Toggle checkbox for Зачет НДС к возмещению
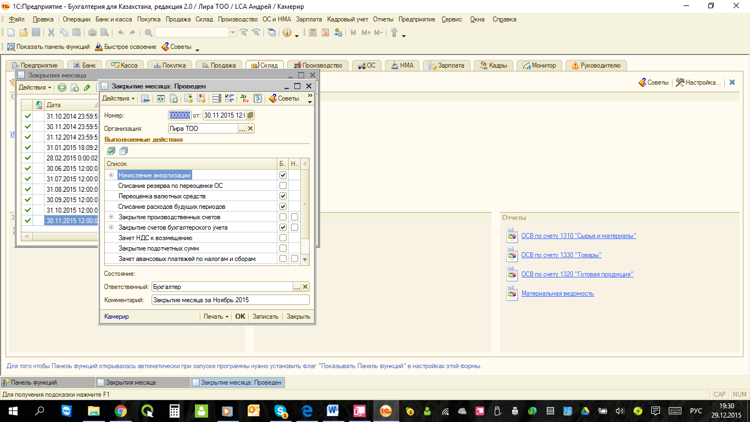The image size is (750, 422). [x=283, y=238]
